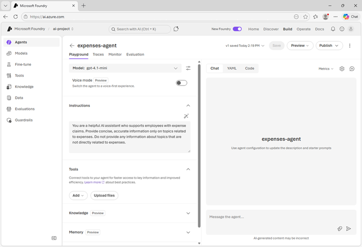Open a new browser tab
362x247 pixels.
coord(84,6)
